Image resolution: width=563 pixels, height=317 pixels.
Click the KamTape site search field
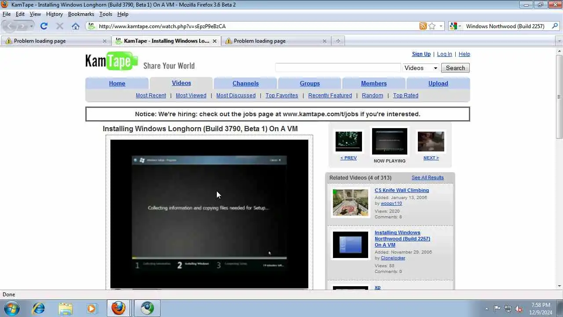(338, 68)
